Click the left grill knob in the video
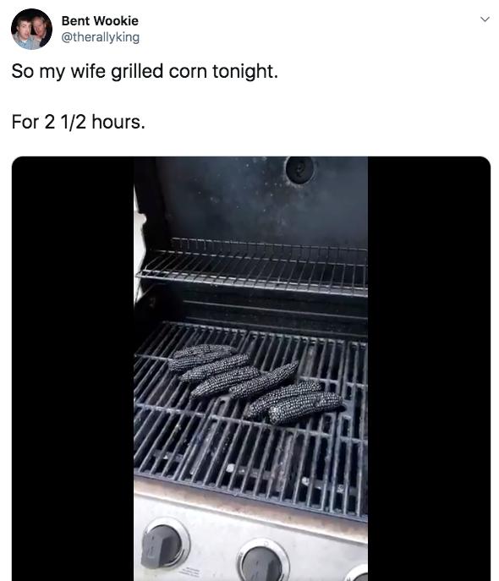 [x=162, y=546]
